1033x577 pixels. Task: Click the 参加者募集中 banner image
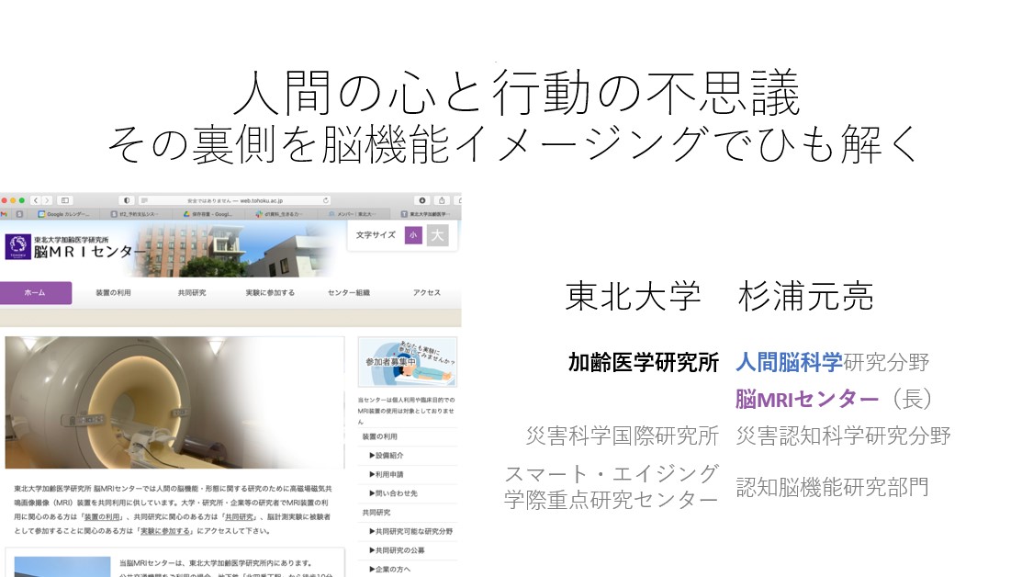(x=407, y=362)
